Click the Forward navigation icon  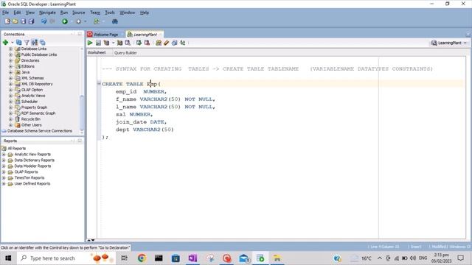pos(78,21)
